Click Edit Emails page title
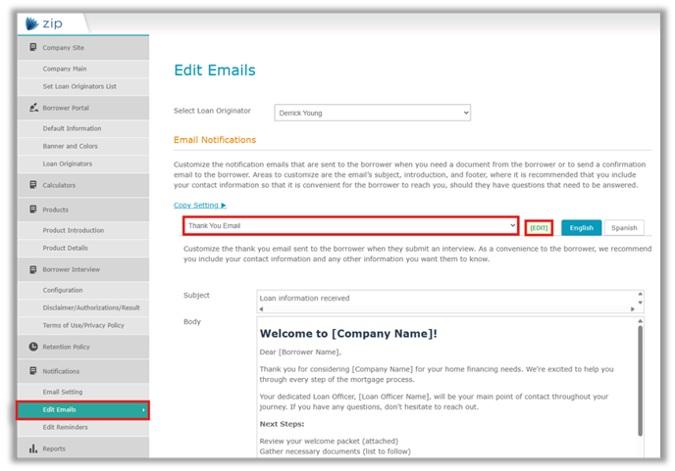 click(x=215, y=71)
